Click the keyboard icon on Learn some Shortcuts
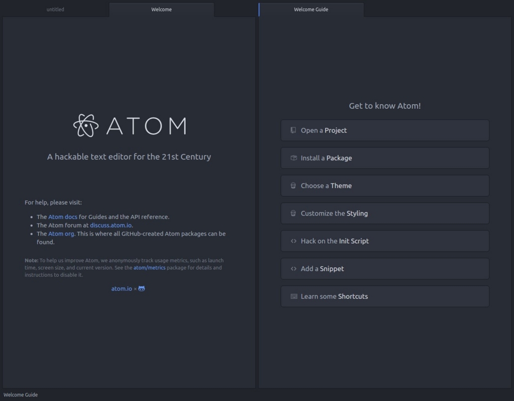Screen dimensions: 514x401 point(293,296)
